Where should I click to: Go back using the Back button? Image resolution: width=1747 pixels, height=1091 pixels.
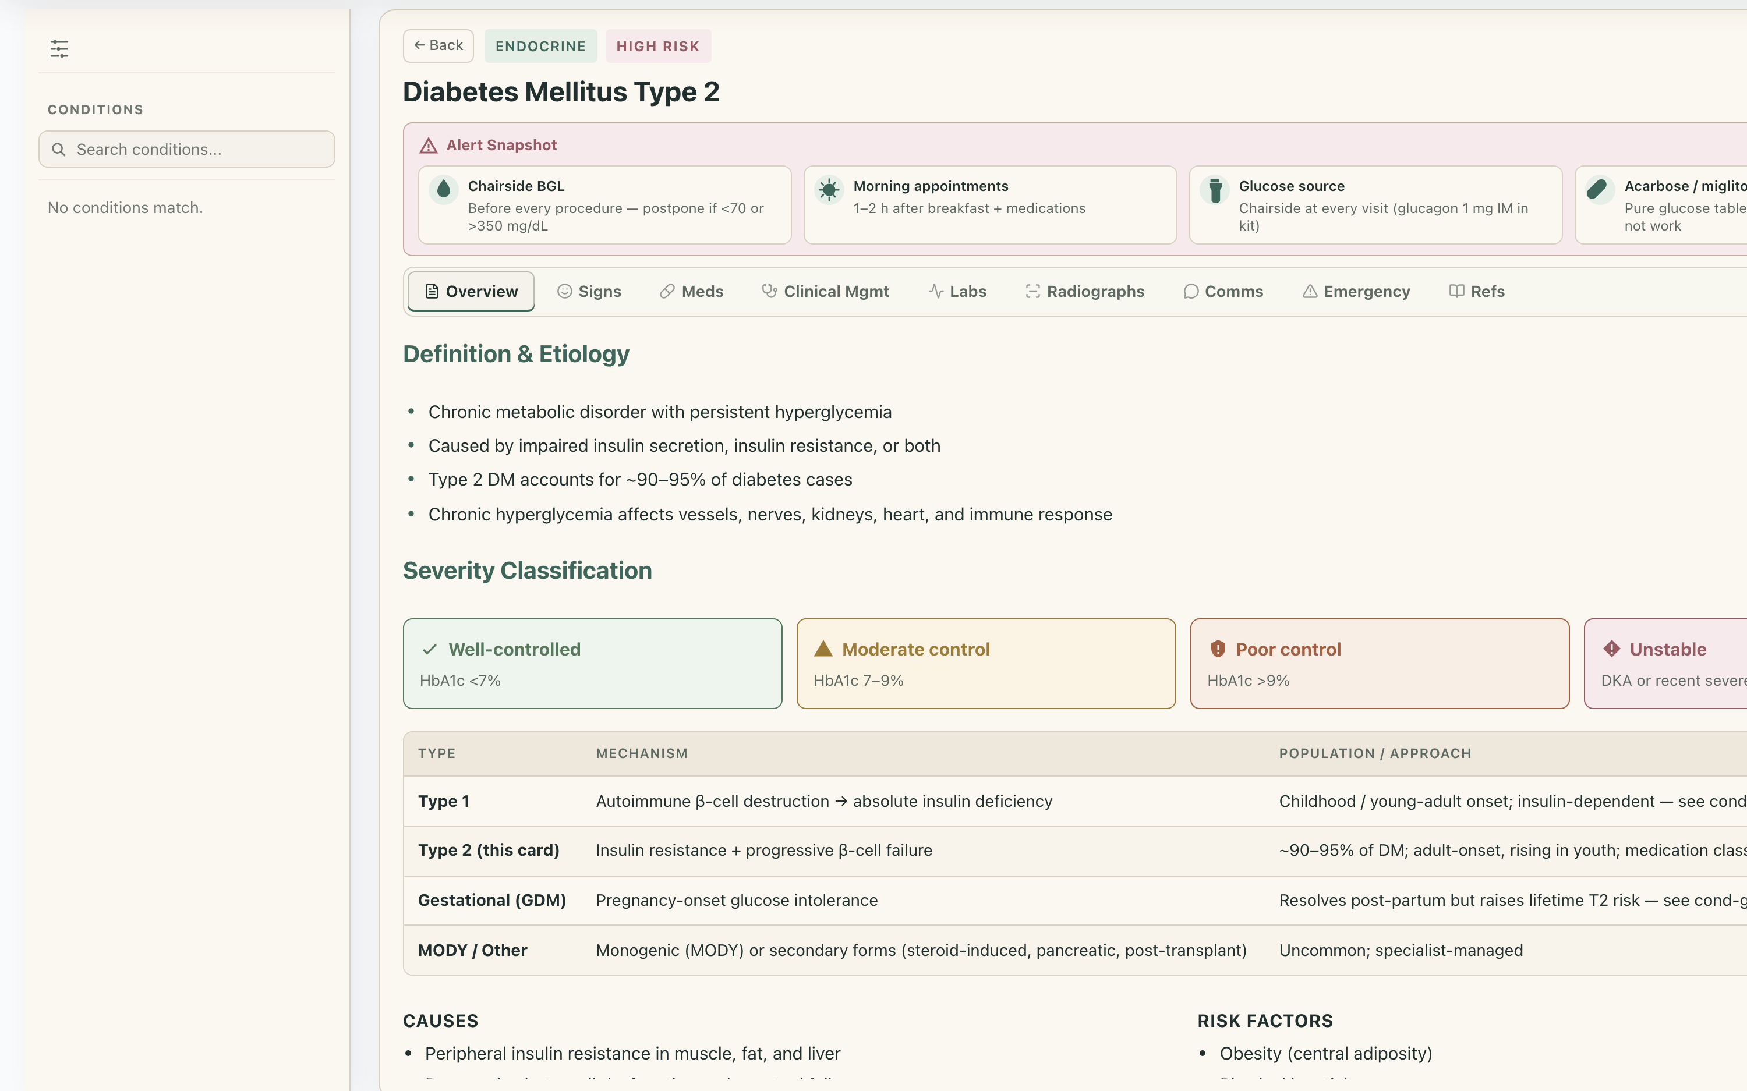click(x=438, y=45)
